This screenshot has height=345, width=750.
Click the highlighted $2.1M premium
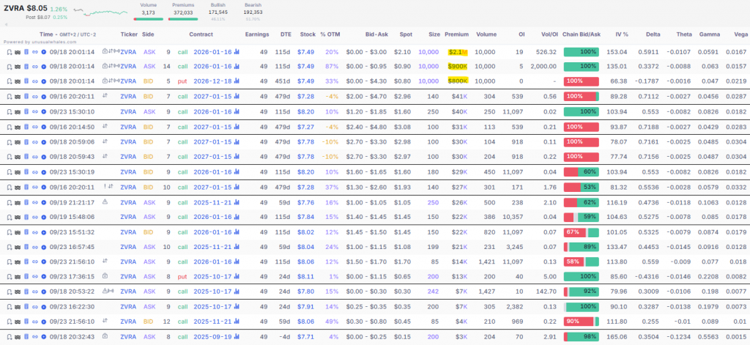coord(458,52)
